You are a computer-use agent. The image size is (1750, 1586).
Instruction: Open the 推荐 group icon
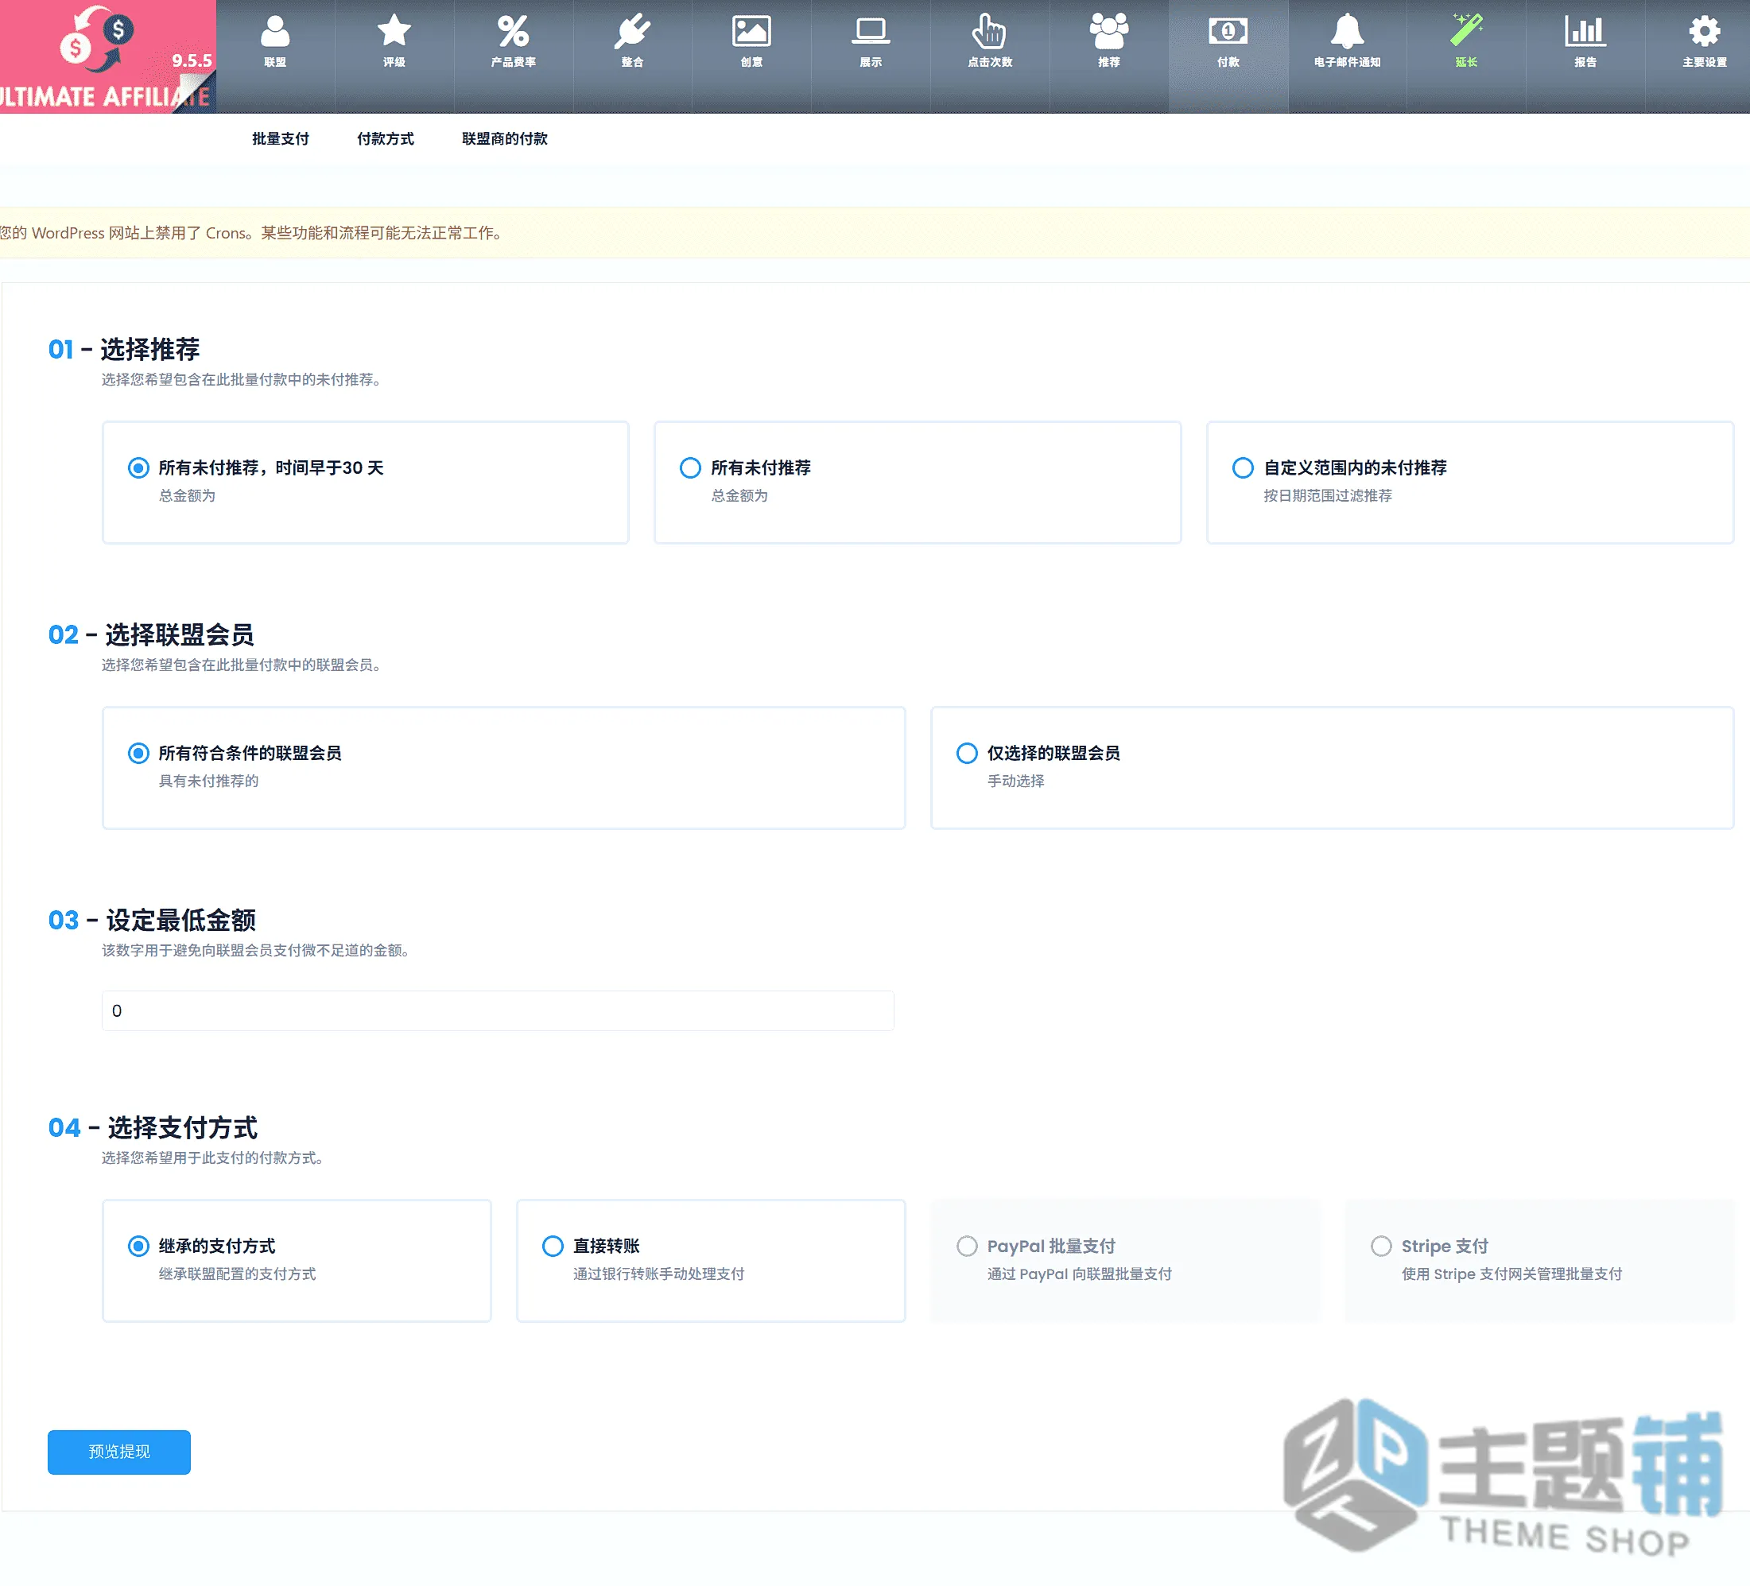tap(1108, 32)
